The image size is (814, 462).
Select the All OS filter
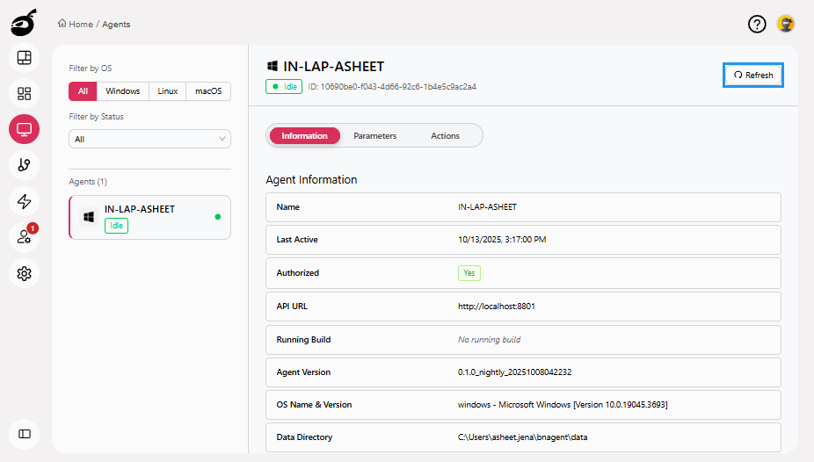[x=83, y=91]
